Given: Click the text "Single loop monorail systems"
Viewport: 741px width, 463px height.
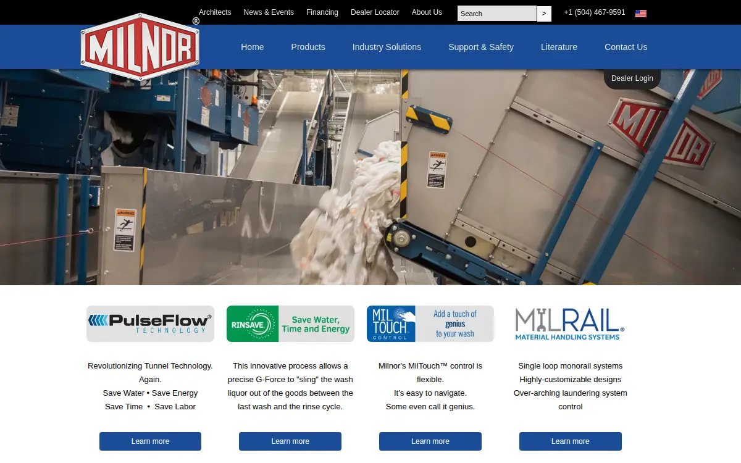Looking at the screenshot, I should tap(571, 366).
